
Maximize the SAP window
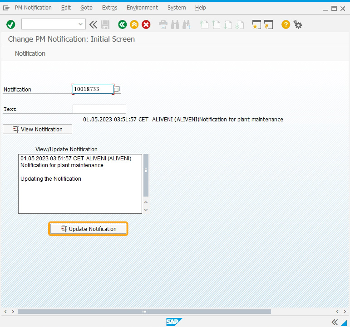[334, 9]
